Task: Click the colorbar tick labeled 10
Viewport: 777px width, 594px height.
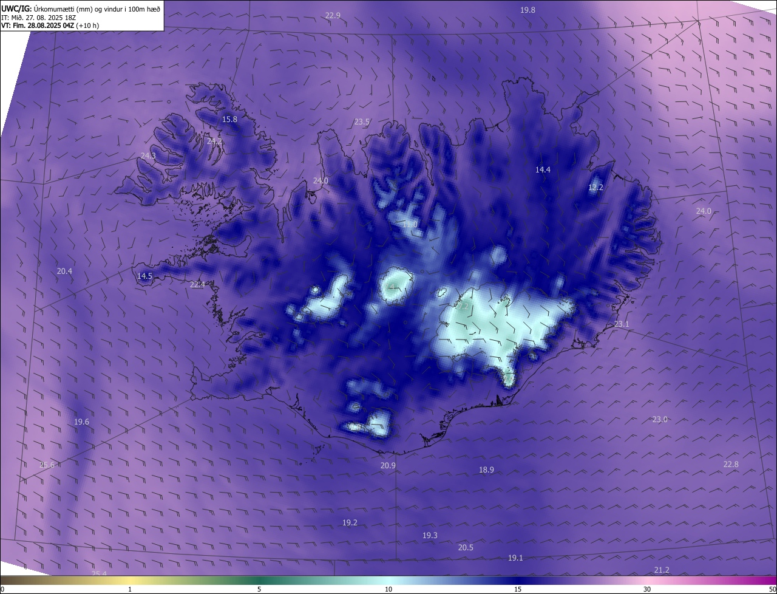Action: coord(388,589)
